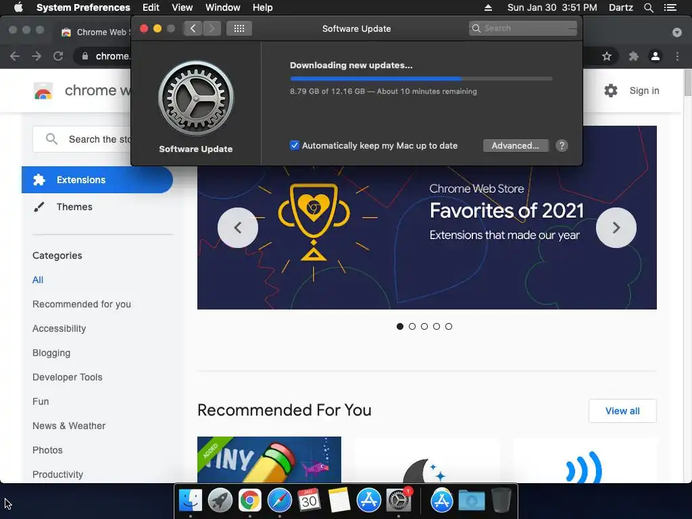Open the Help menu
Image resolution: width=692 pixels, height=519 pixels.
tap(263, 7)
